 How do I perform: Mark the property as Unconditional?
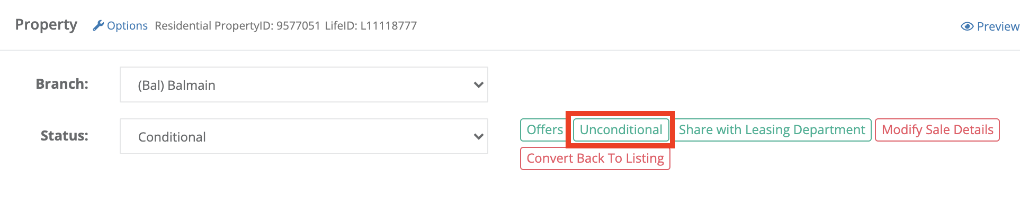(x=621, y=130)
